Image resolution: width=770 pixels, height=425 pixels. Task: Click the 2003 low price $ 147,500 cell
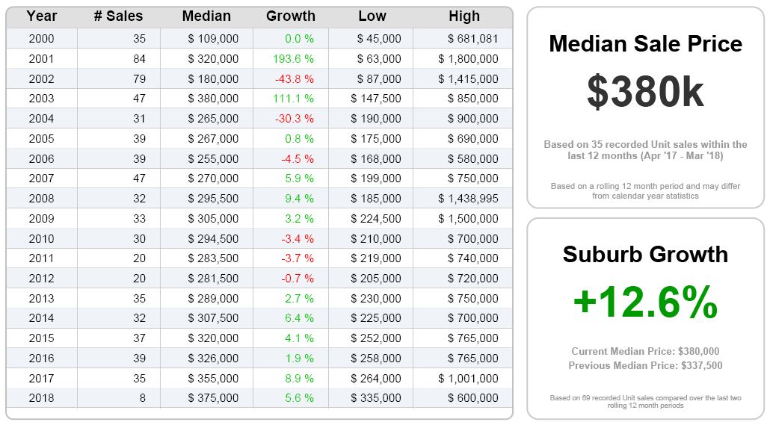pos(375,99)
